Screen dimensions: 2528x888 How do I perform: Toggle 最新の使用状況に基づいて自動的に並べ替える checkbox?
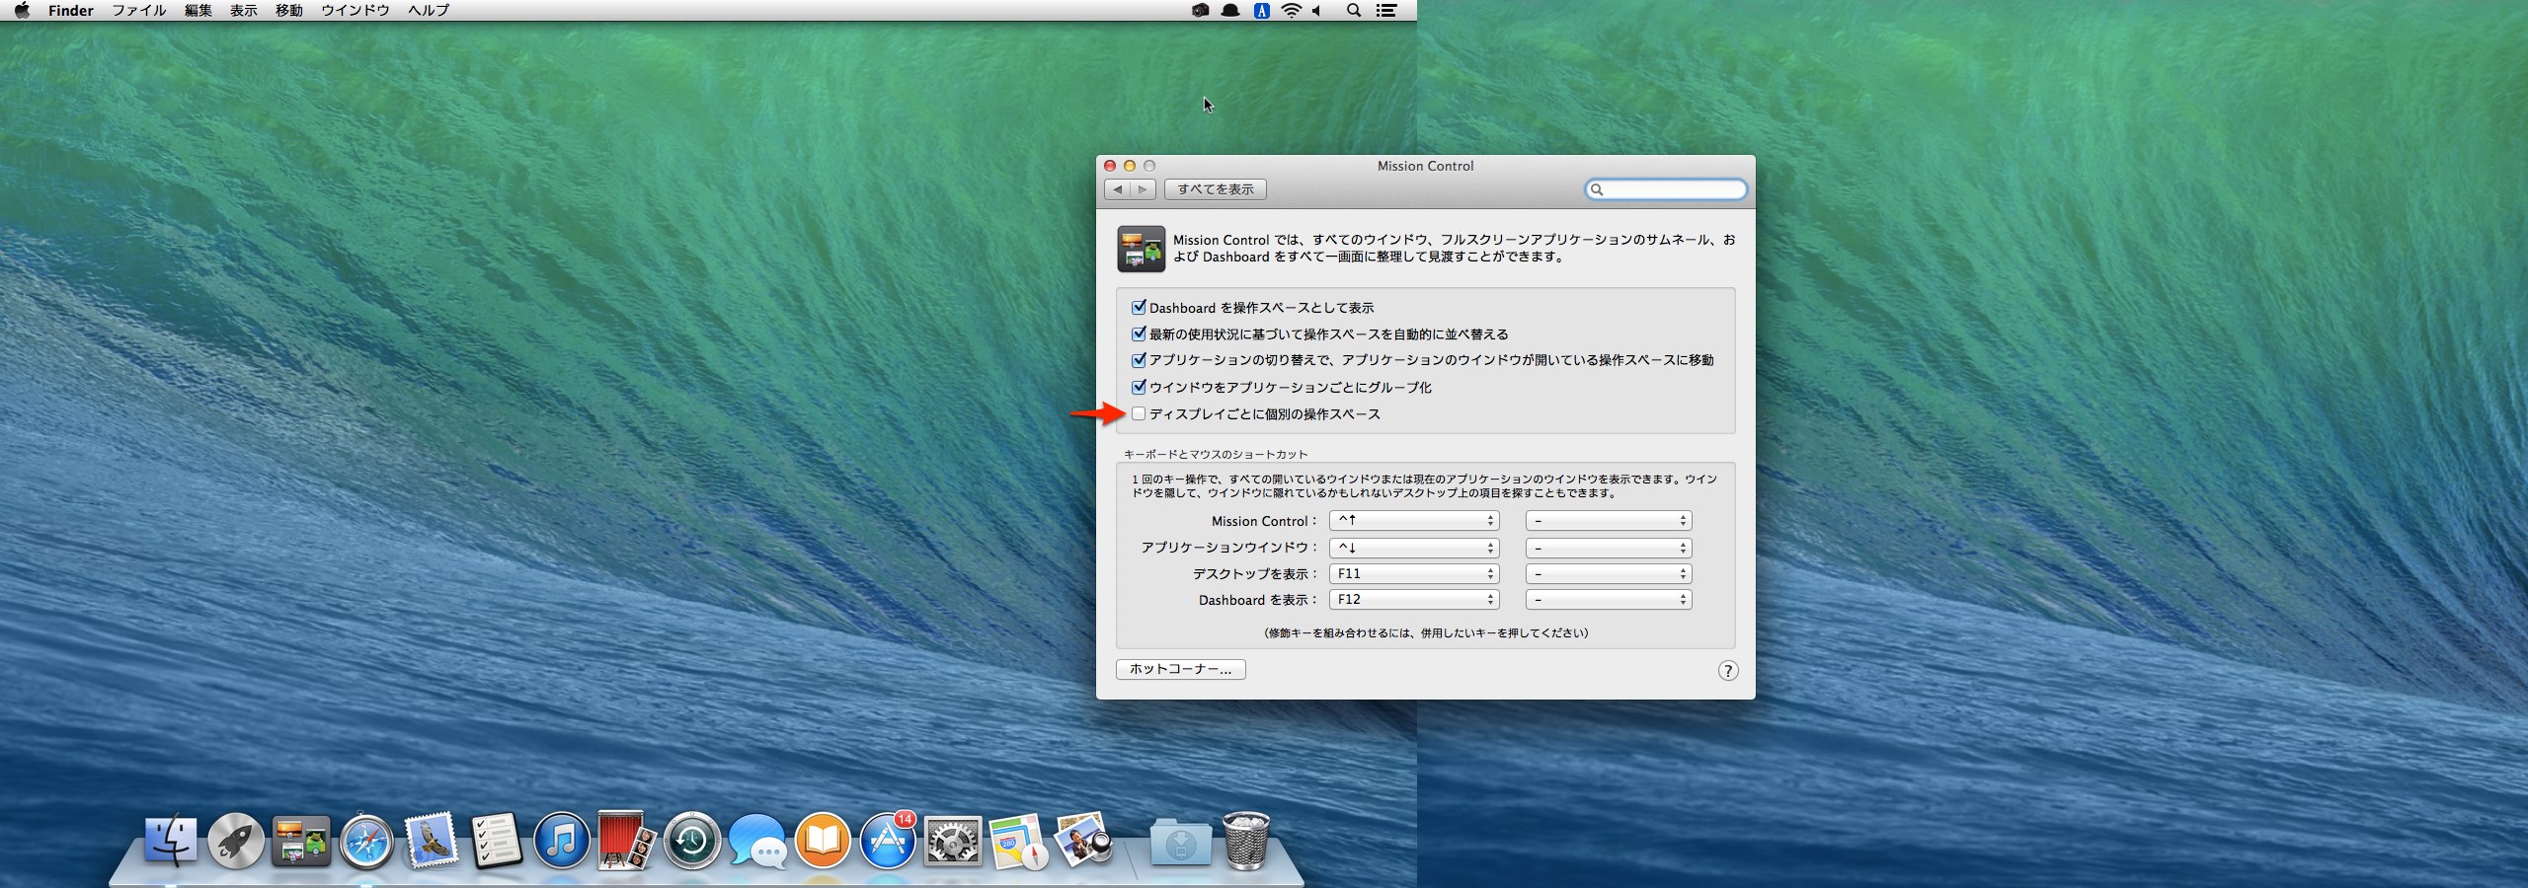pyautogui.click(x=1139, y=333)
